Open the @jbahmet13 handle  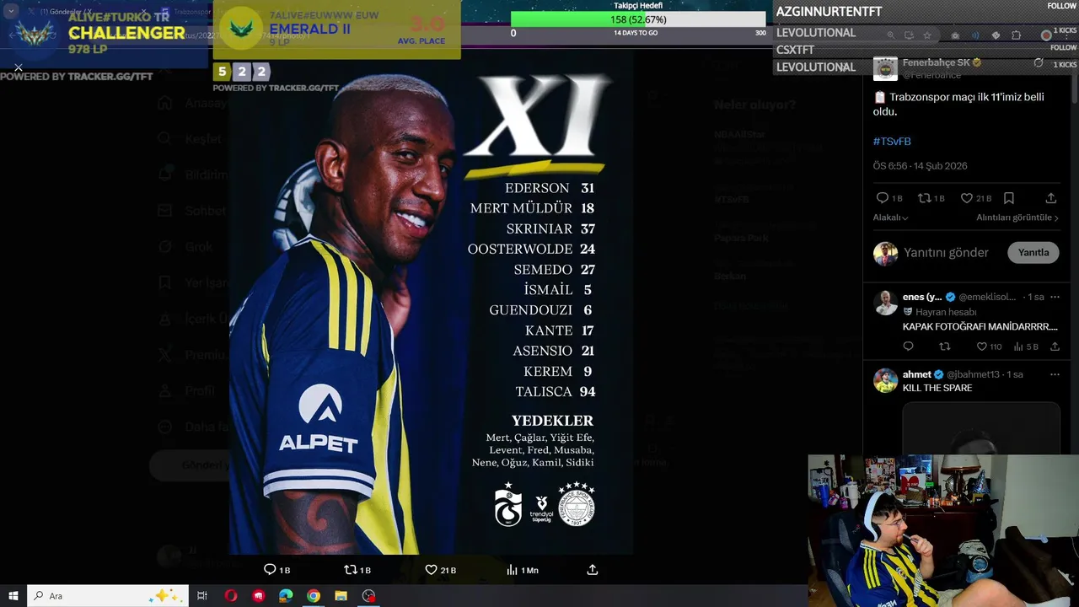[972, 374]
